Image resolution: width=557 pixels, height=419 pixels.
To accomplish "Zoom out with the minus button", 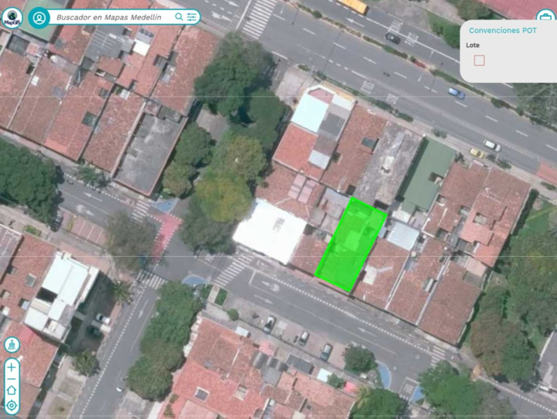I will (12, 379).
